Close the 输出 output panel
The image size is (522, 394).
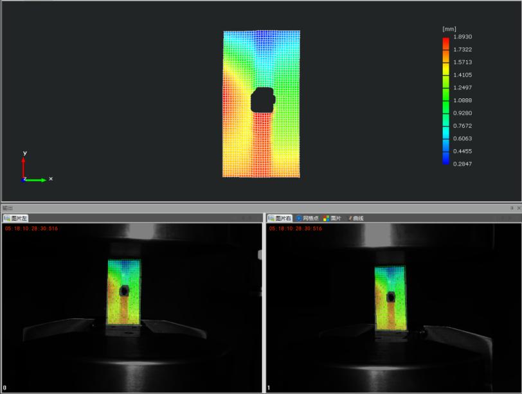(x=518, y=208)
